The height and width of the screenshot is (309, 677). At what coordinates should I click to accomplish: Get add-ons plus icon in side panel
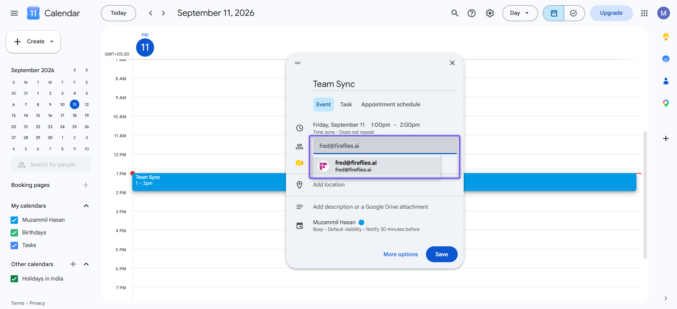tap(666, 139)
